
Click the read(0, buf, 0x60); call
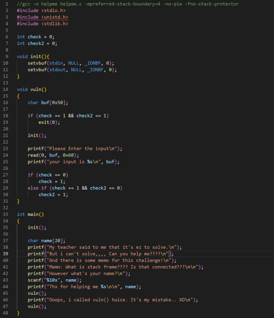tap(53, 155)
